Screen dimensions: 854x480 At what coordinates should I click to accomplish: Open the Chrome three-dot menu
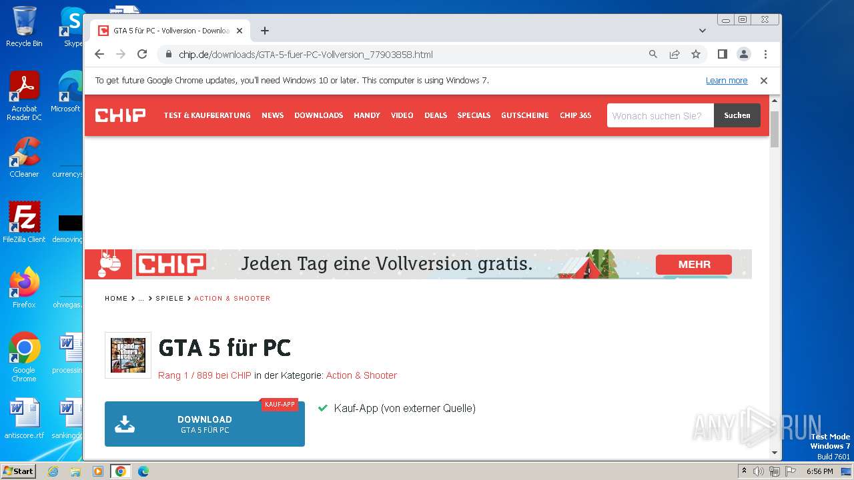(765, 54)
